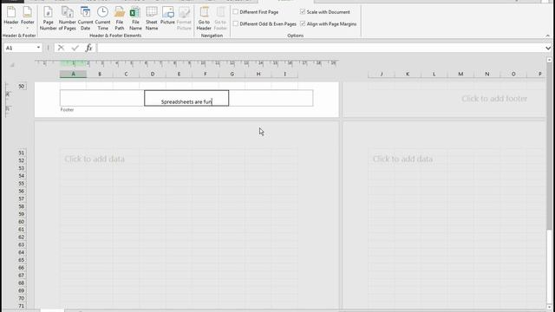
Task: Select column D header
Action: point(153,74)
